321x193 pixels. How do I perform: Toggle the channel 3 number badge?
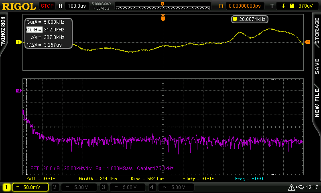(104, 187)
